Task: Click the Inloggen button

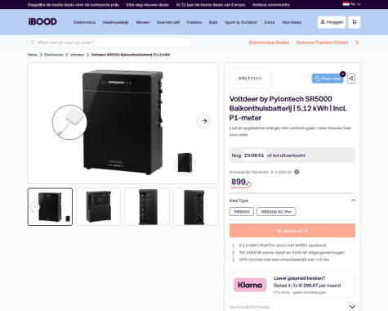Action: [x=332, y=22]
